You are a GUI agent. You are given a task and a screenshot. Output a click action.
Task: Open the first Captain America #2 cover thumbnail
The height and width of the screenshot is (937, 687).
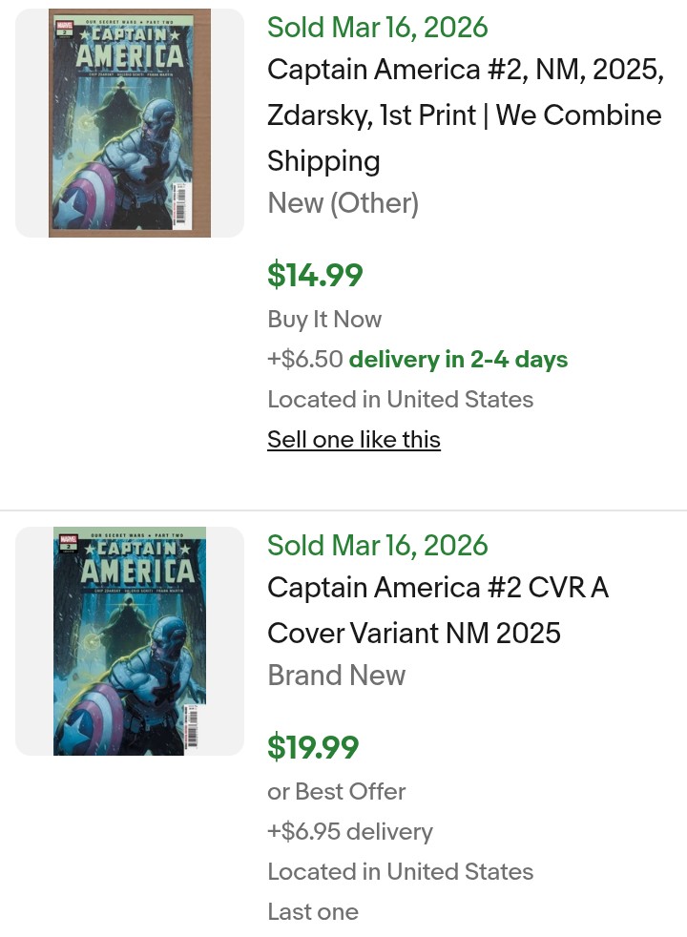tap(130, 123)
